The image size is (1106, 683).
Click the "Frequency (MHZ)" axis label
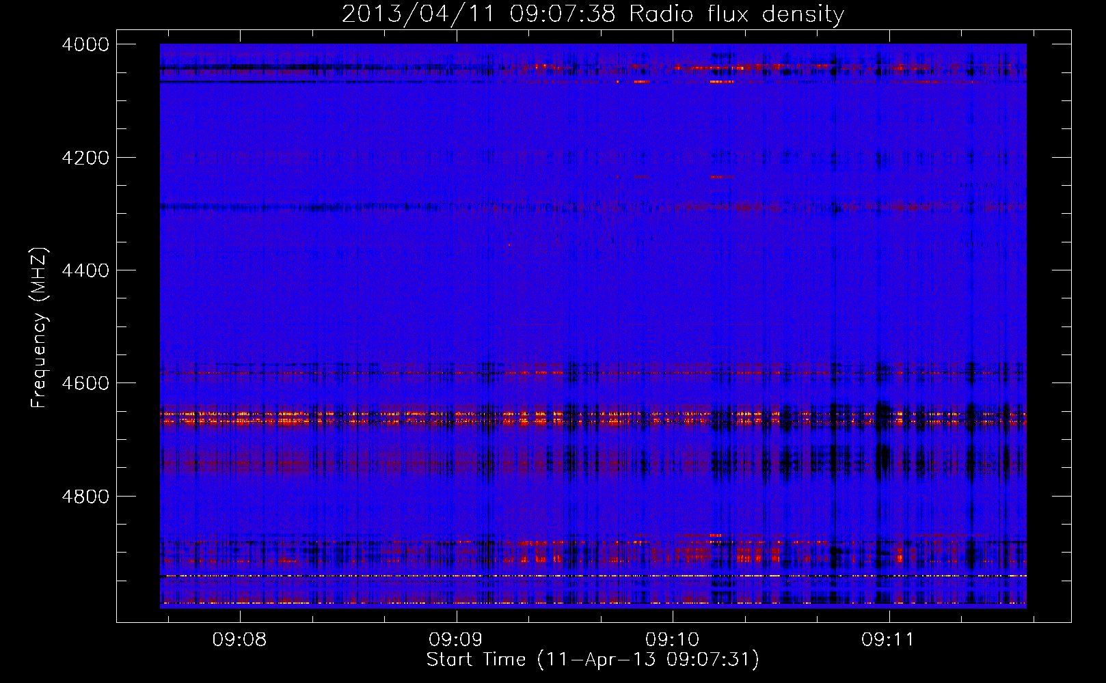click(38, 328)
